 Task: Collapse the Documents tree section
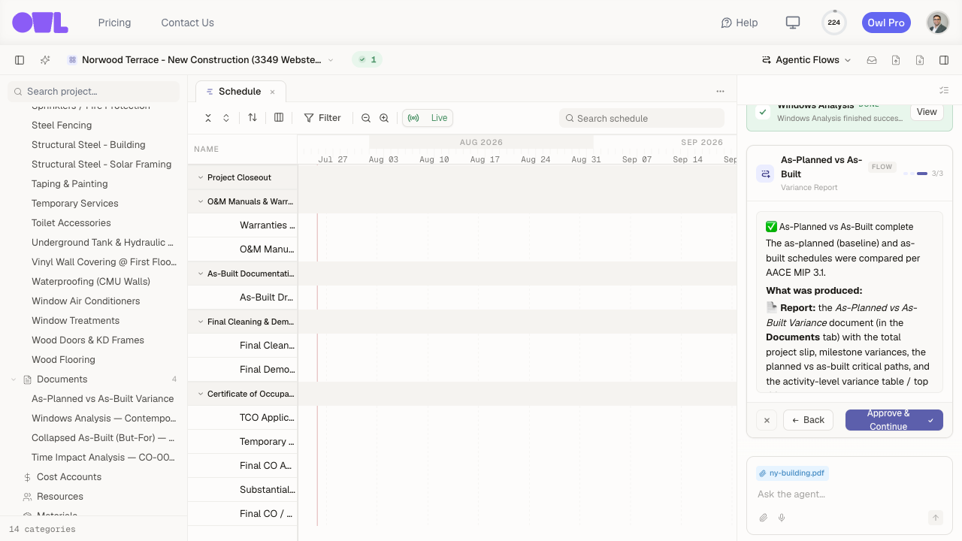(x=14, y=379)
